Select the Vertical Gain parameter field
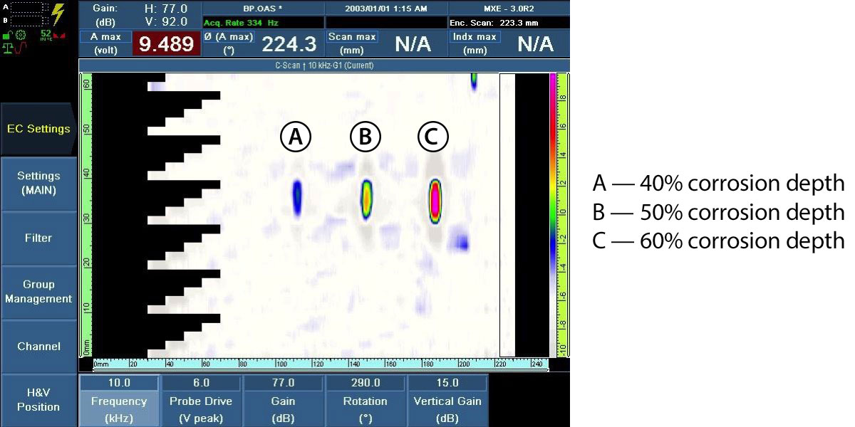This screenshot has height=427, width=855. pyautogui.click(x=447, y=401)
